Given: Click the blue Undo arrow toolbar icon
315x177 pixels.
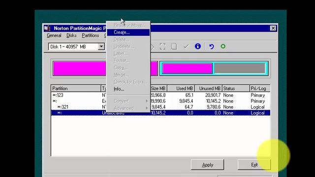Looking at the screenshot, I should 211,47.
